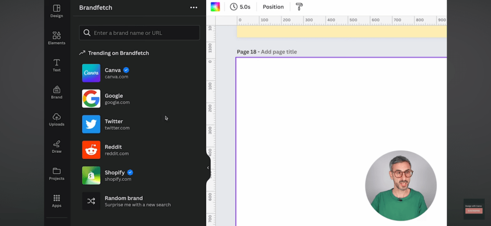
Task: Open the Brand sidebar tab
Action: tap(57, 92)
